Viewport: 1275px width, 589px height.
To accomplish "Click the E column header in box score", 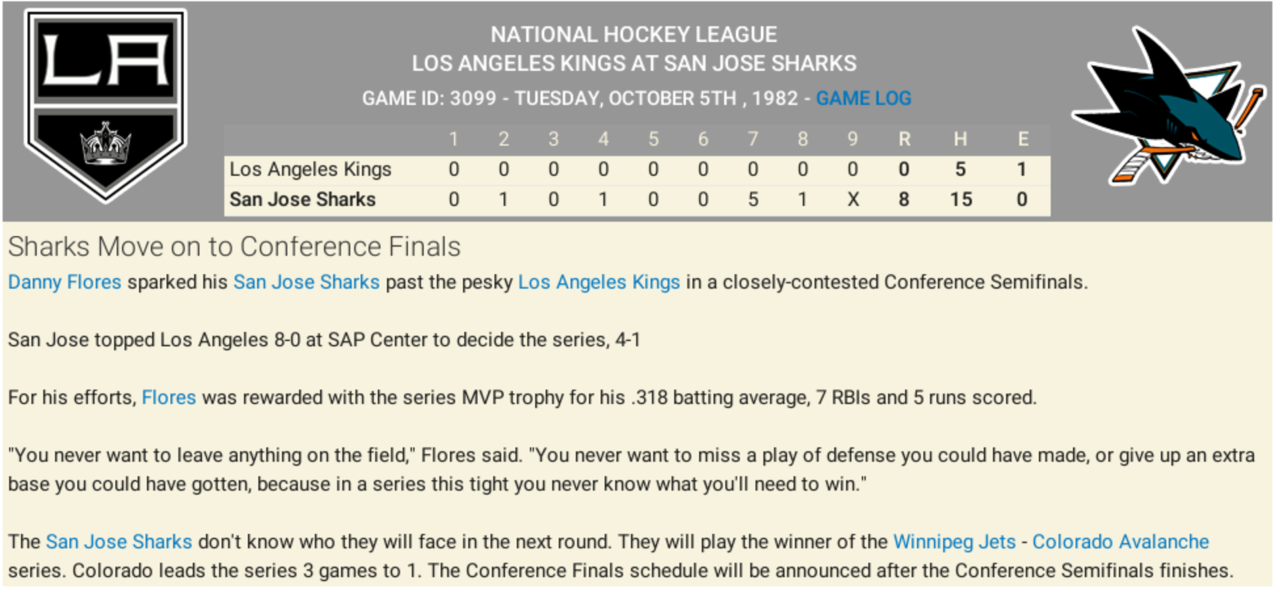I will coord(1022,139).
